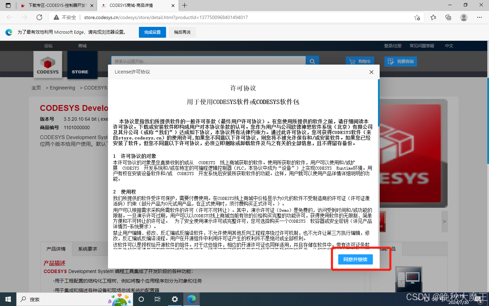Viewport: 489px width, 306px height.
Task: Open Edge settings and more menu
Action: point(479,17)
